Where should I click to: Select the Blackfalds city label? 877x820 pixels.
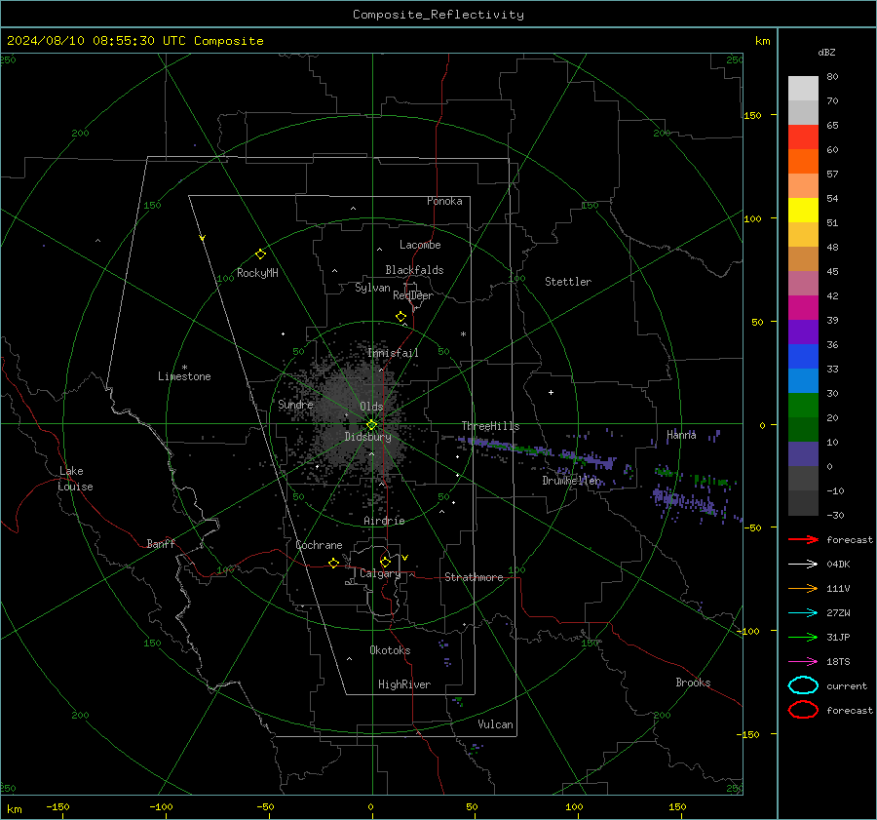point(414,270)
